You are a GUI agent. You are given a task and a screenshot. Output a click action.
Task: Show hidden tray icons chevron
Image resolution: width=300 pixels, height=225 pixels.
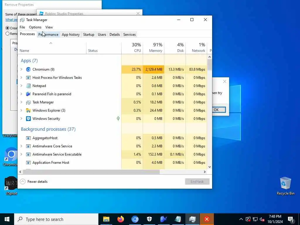(241, 219)
